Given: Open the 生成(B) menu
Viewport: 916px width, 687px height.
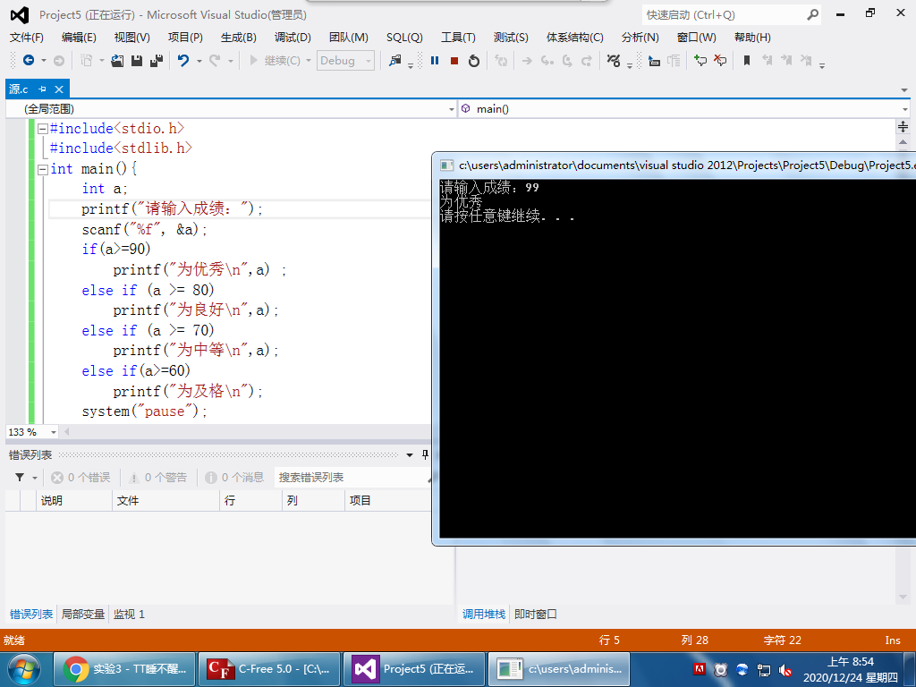Looking at the screenshot, I should click(x=238, y=38).
